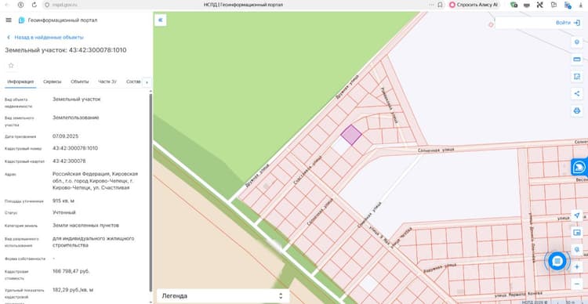
Task: Click the status value Учтенный
Action: click(64, 212)
